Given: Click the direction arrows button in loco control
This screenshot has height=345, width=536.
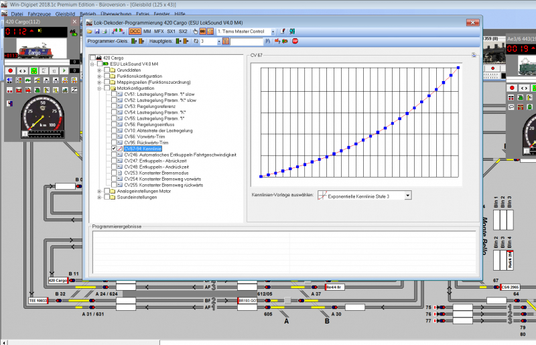Looking at the screenshot, I should [22, 70].
